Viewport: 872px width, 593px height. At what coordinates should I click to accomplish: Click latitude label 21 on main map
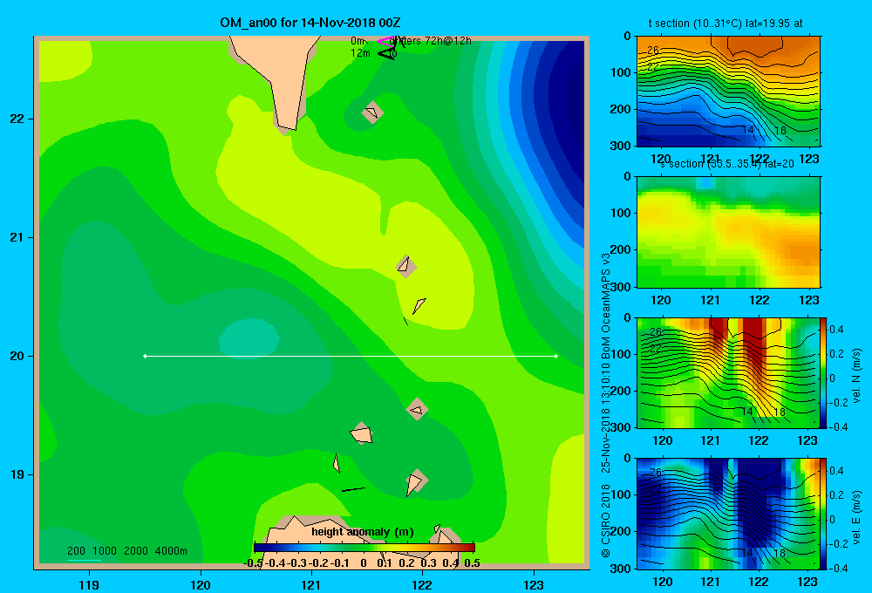pos(17,237)
